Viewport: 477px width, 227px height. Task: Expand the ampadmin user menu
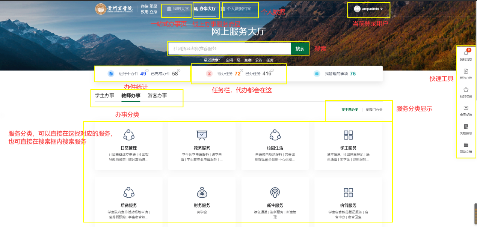[x=368, y=9]
